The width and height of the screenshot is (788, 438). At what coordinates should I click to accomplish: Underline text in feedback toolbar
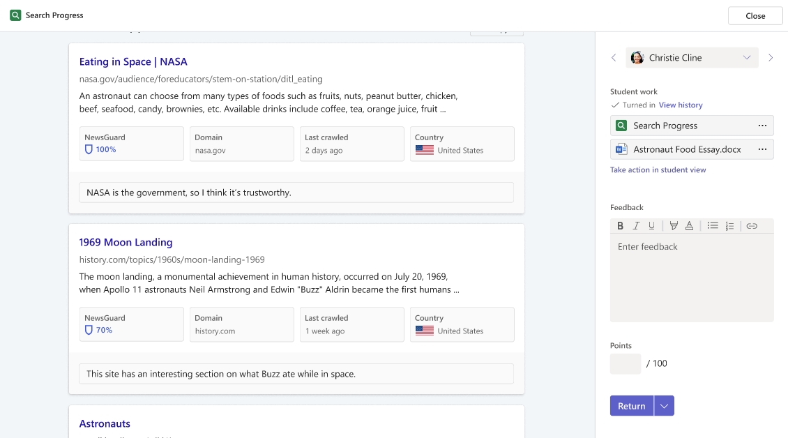click(651, 226)
